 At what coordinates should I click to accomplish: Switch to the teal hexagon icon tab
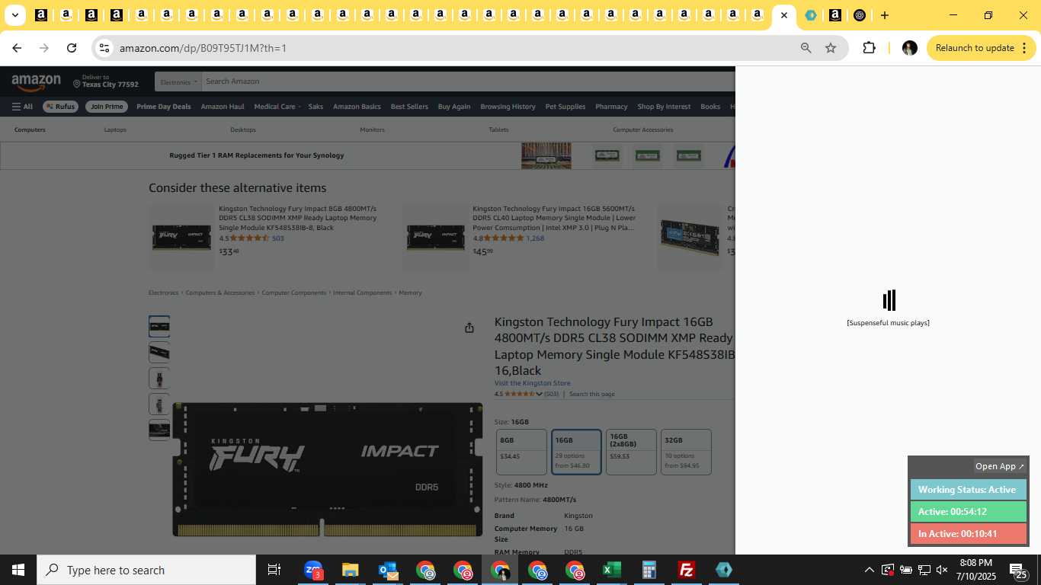pos(811,15)
